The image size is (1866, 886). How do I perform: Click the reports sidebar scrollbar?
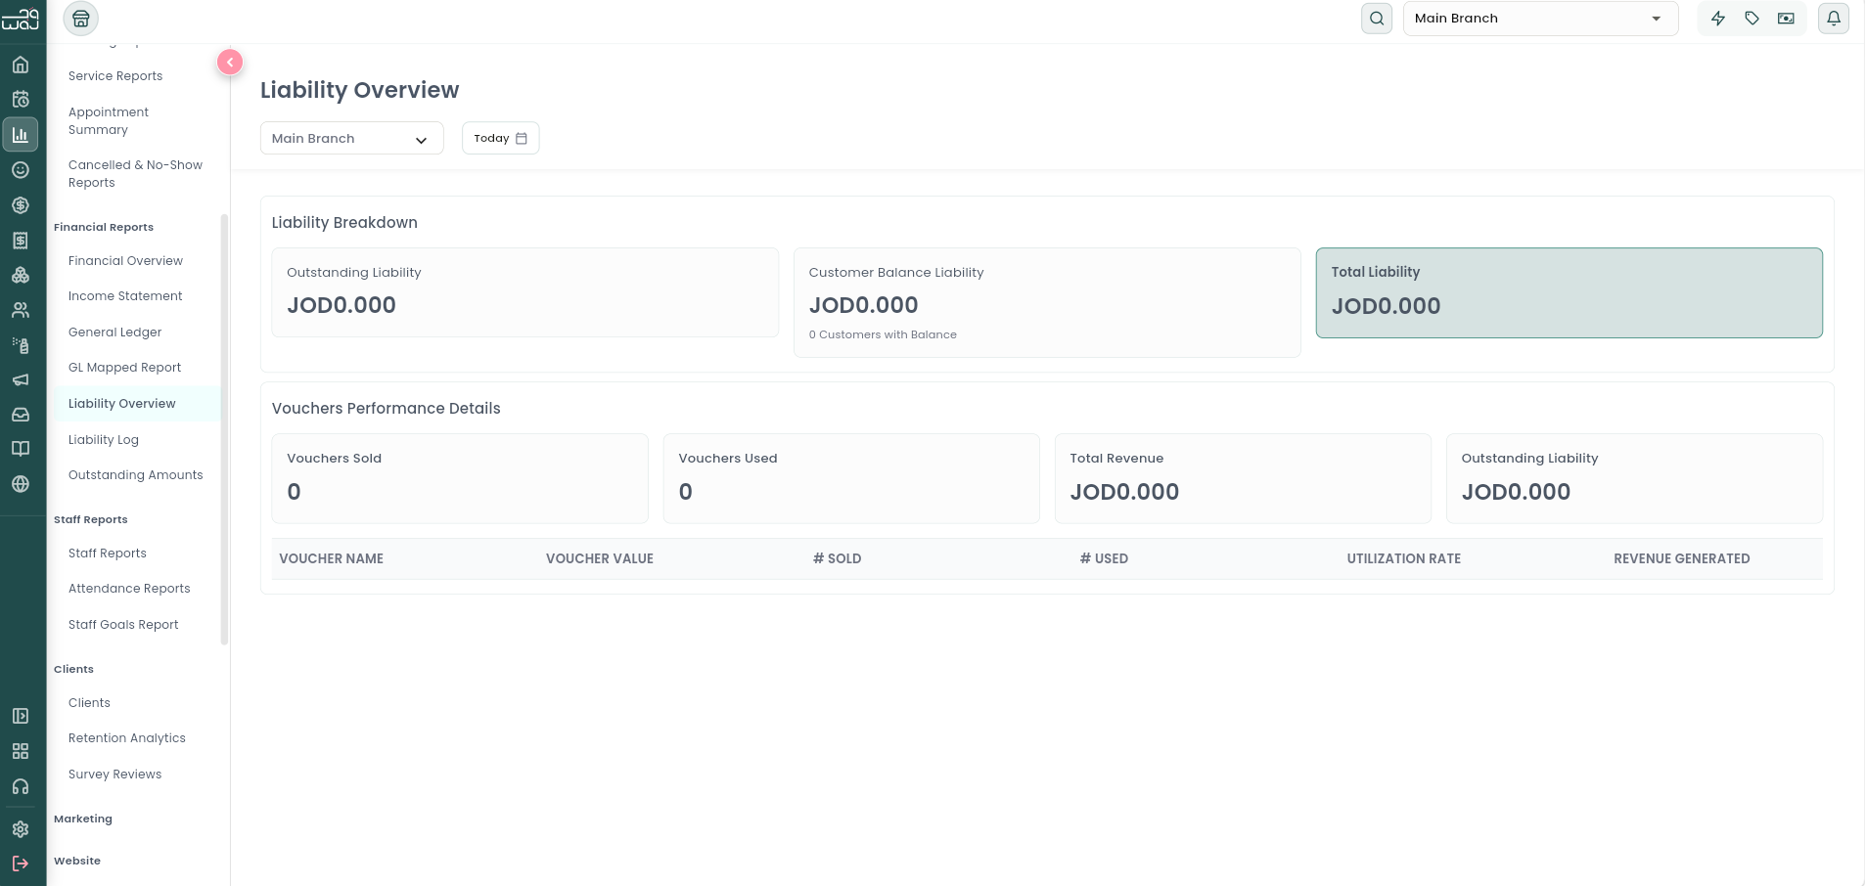[x=224, y=429]
